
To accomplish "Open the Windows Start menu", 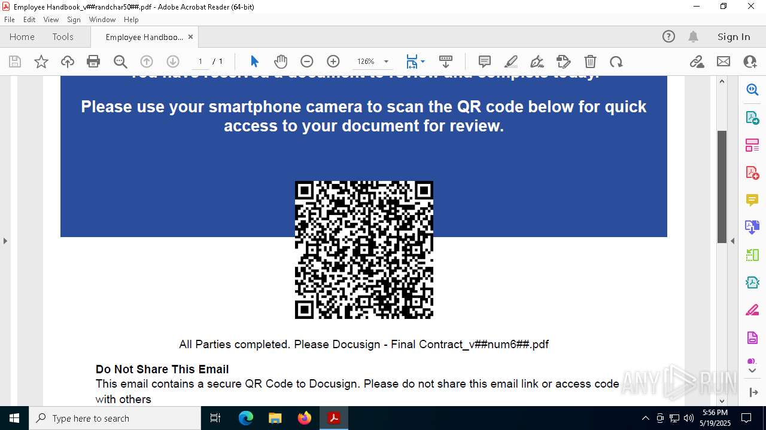I will pyautogui.click(x=14, y=418).
